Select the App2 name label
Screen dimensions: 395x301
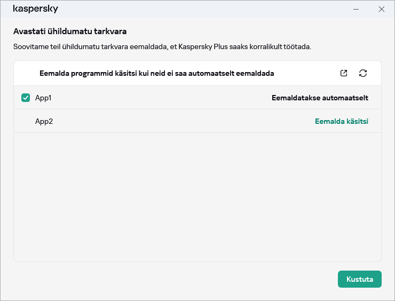[44, 121]
